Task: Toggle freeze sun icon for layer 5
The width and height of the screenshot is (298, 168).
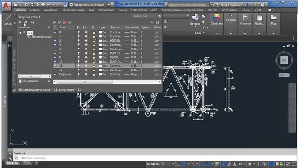Action: (x=86, y=45)
